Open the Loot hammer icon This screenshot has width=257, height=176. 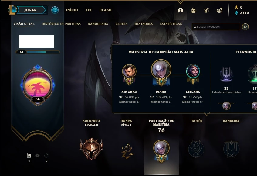coord(206,10)
